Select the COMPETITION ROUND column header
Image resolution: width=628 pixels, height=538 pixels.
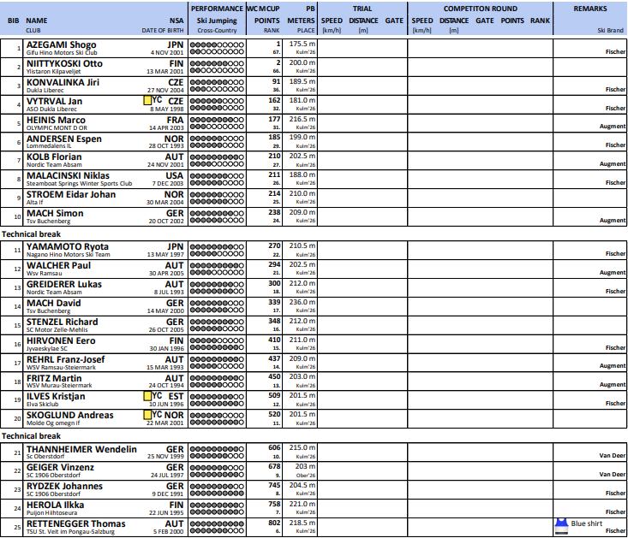(478, 8)
